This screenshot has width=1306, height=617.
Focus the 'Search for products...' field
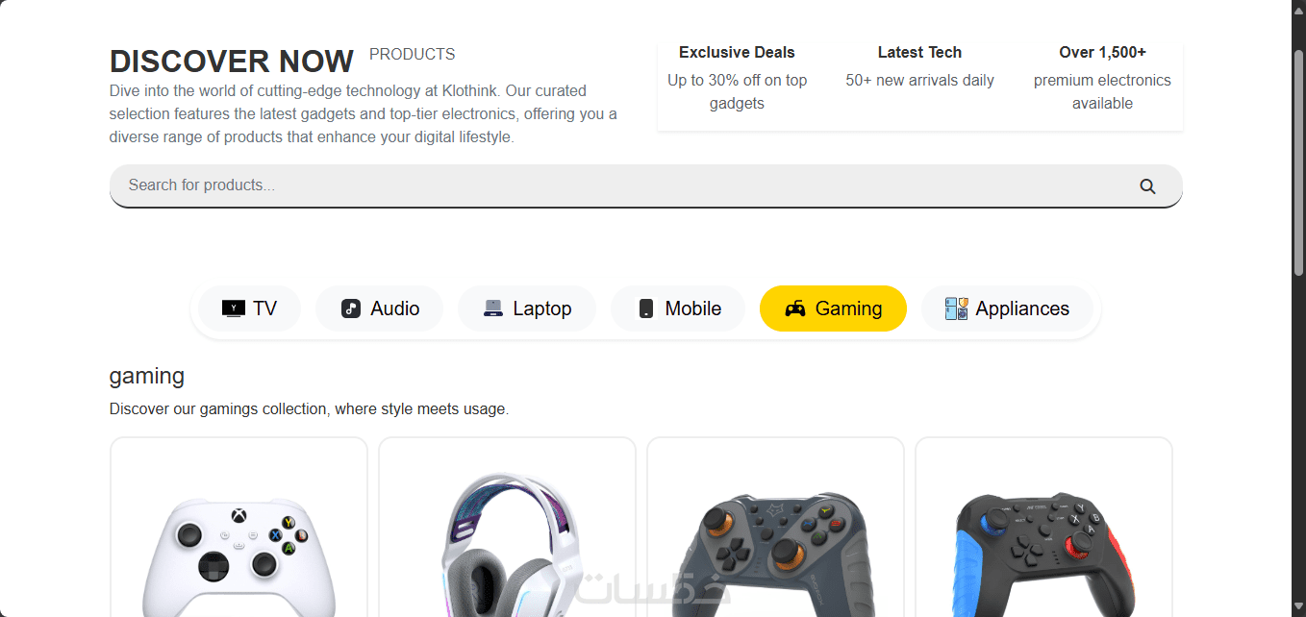pyautogui.click(x=645, y=185)
